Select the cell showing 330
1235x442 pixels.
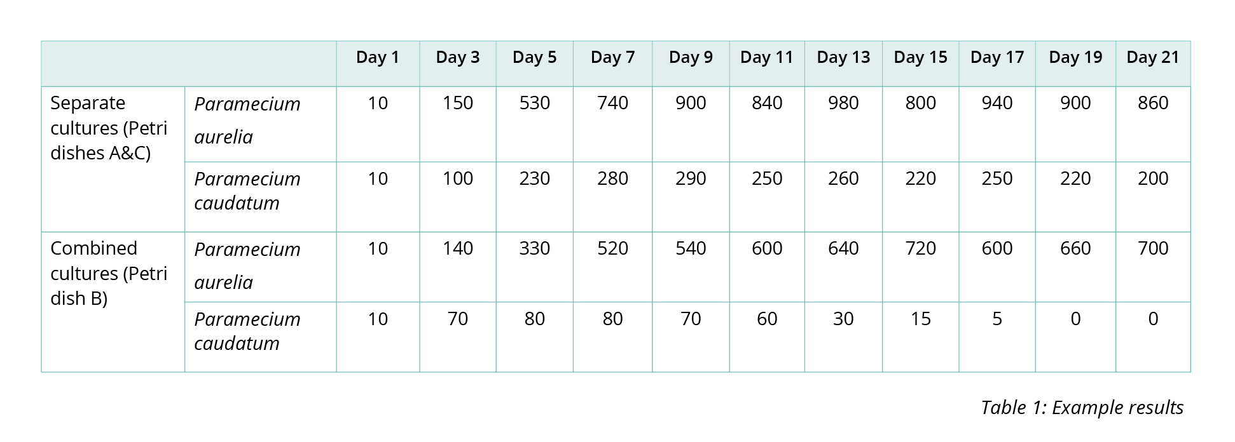point(534,248)
